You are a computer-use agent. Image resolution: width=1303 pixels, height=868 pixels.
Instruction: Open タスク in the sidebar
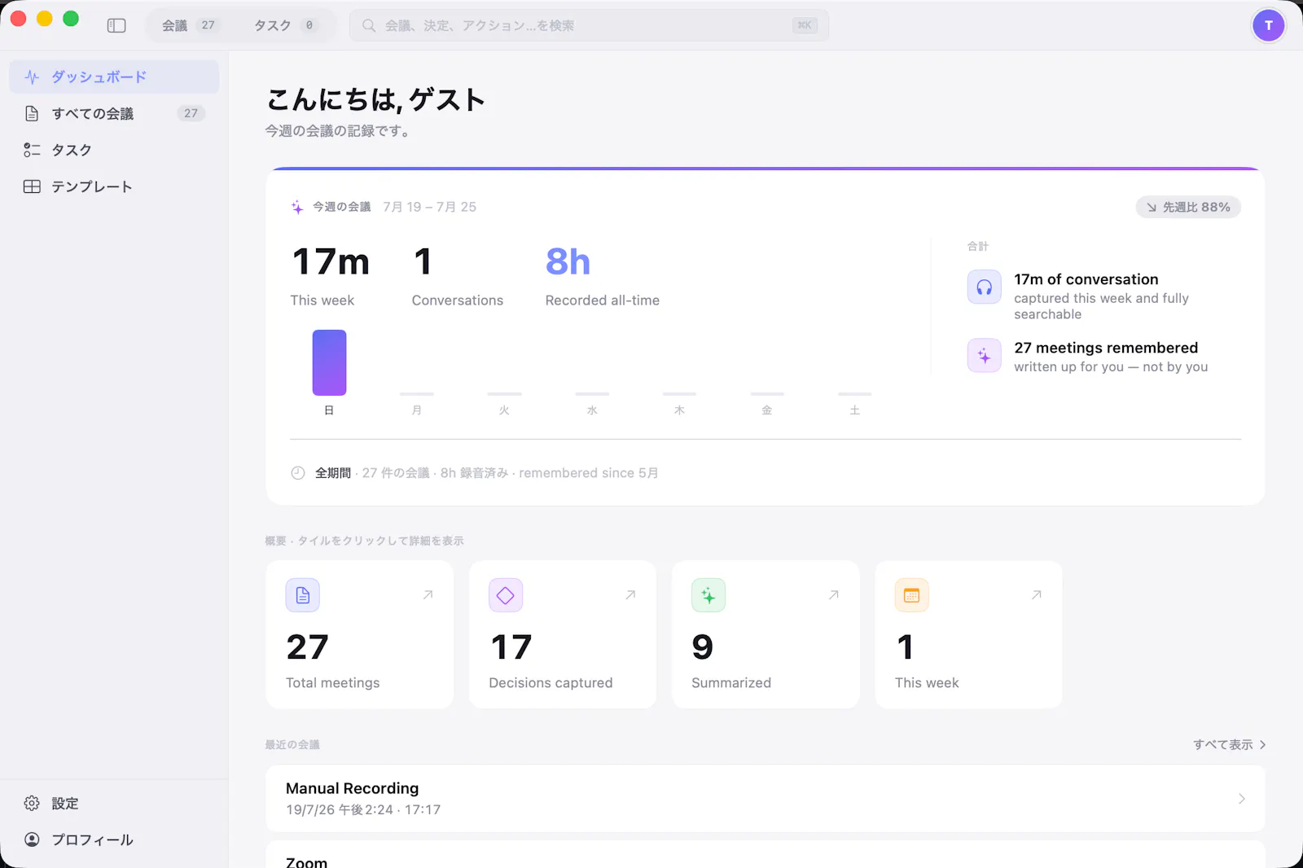point(114,150)
